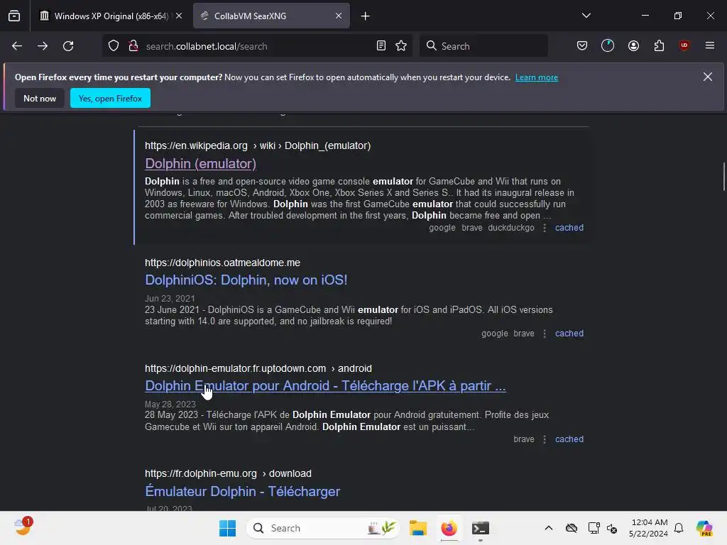The width and height of the screenshot is (727, 545).
Task: Open a new tab with plus button
Action: [366, 16]
